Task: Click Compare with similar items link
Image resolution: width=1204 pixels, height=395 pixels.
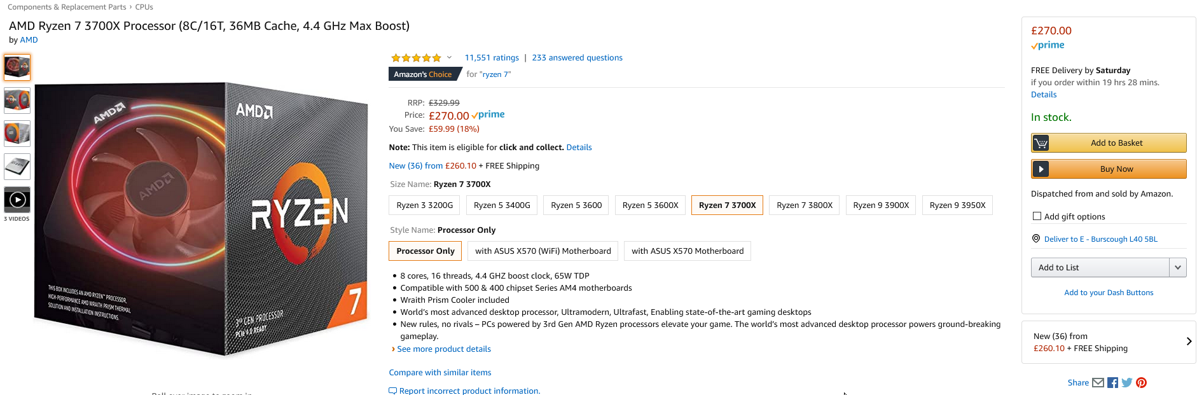Action: point(440,372)
